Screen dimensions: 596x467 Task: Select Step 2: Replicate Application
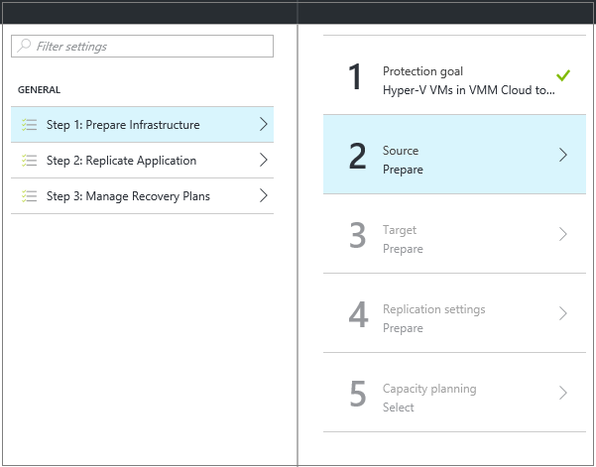(121, 161)
